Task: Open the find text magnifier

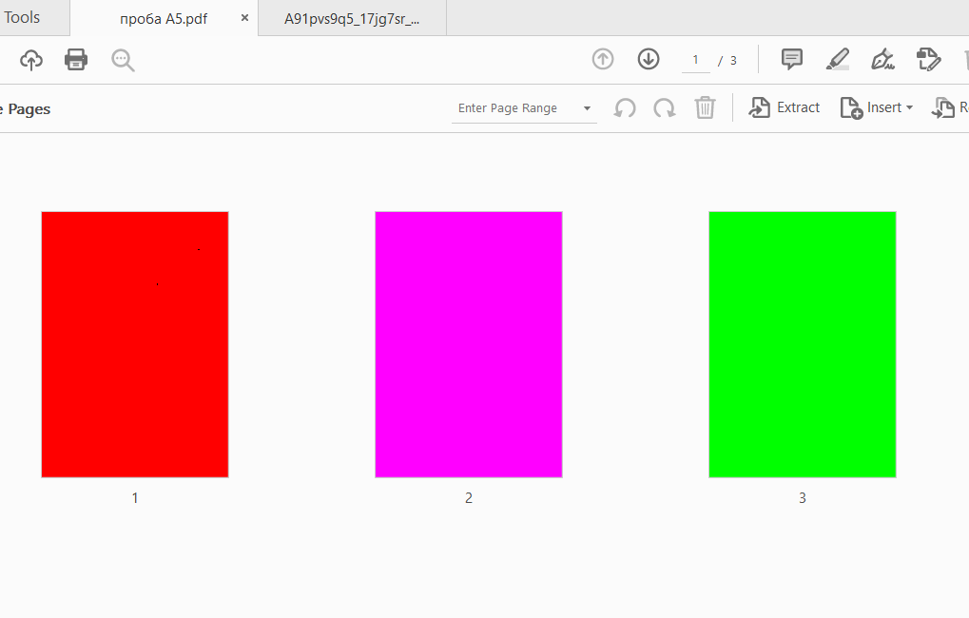Action: [123, 60]
